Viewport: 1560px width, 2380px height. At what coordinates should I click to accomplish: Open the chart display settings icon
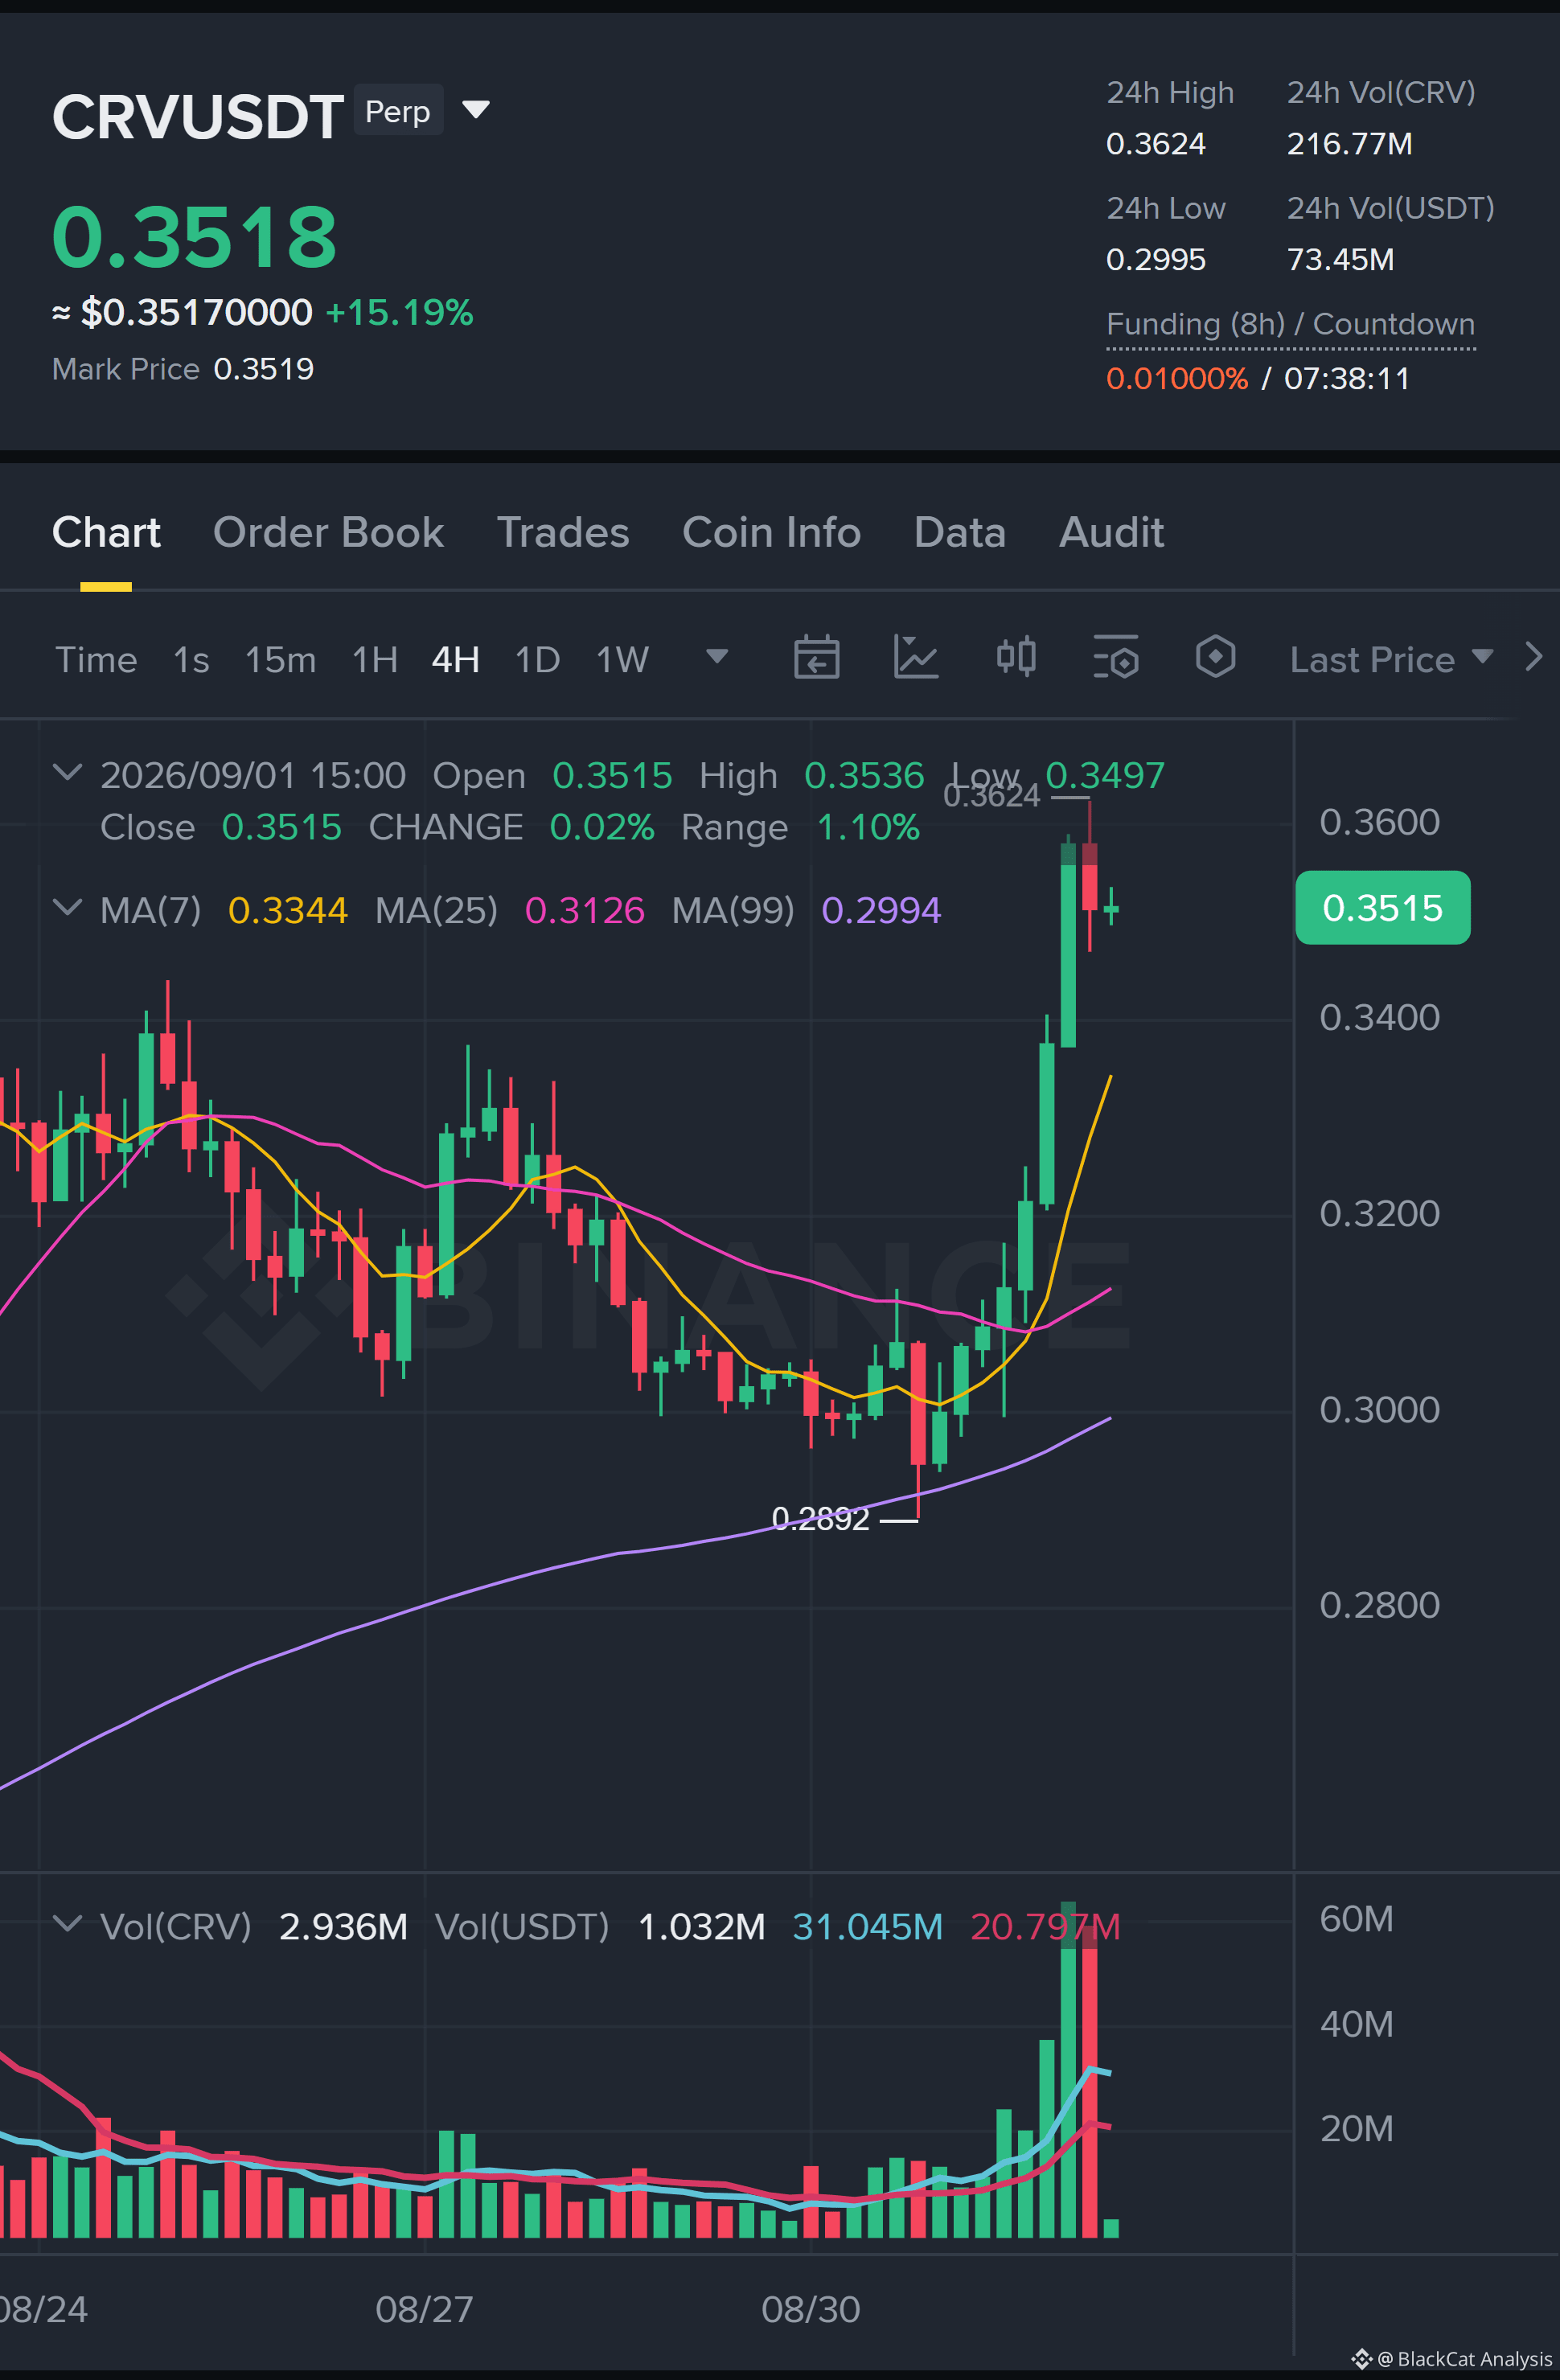point(1116,657)
